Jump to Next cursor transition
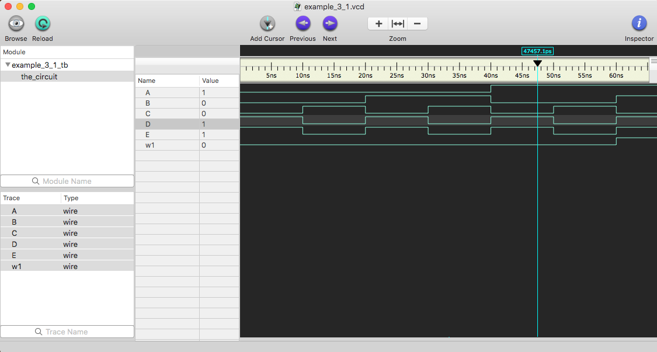 (330, 23)
